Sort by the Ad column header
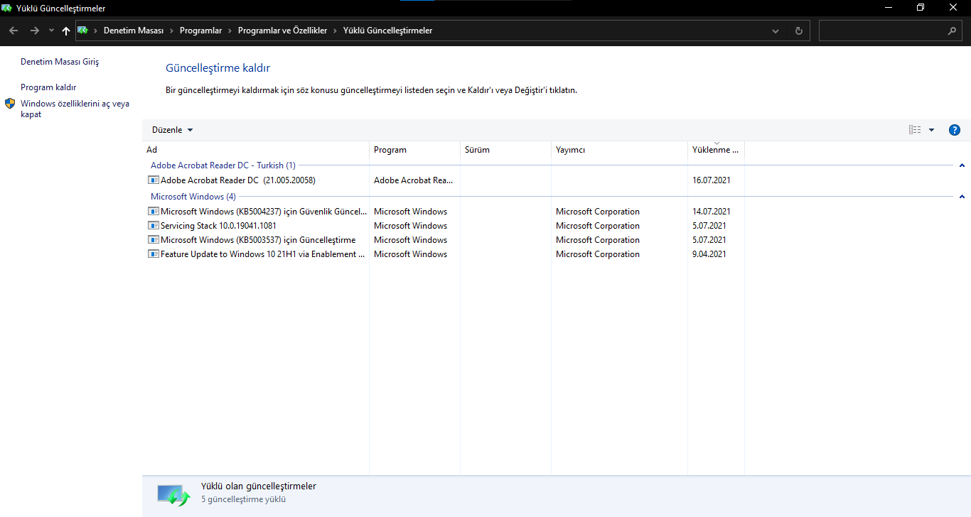 pyautogui.click(x=256, y=150)
